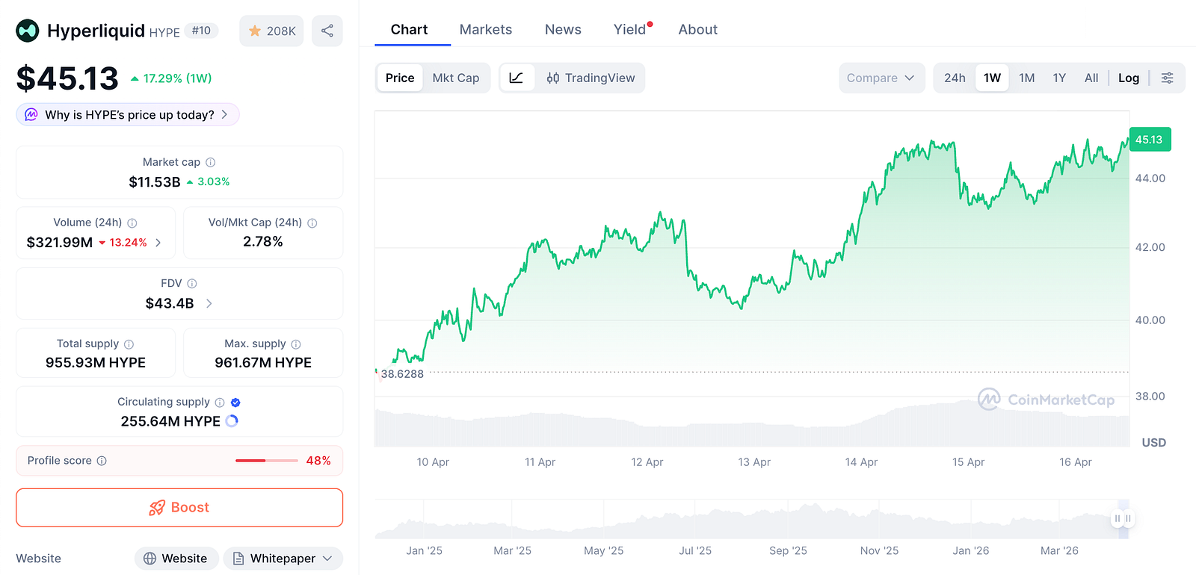1196x575 pixels.
Task: Click the circulating supply progress ring icon
Action: coord(232,421)
